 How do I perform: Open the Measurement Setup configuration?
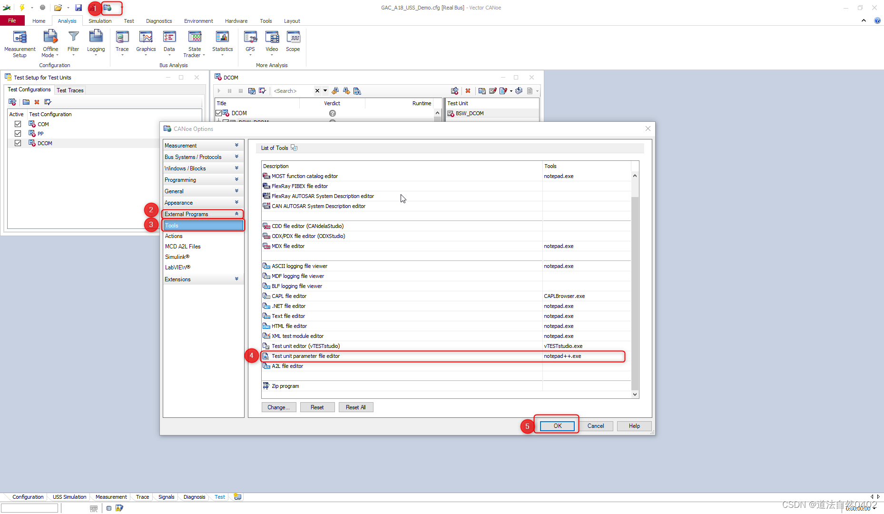20,43
